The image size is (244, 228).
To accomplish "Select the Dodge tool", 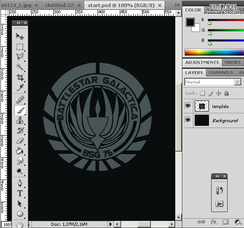I will [x=20, y=171].
